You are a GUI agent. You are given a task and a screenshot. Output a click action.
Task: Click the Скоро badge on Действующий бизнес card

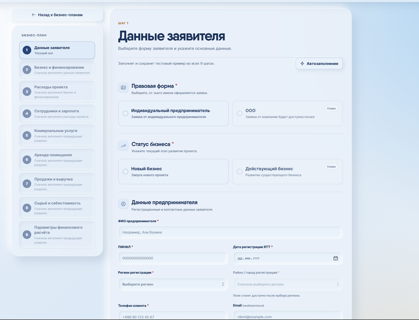coord(331,166)
